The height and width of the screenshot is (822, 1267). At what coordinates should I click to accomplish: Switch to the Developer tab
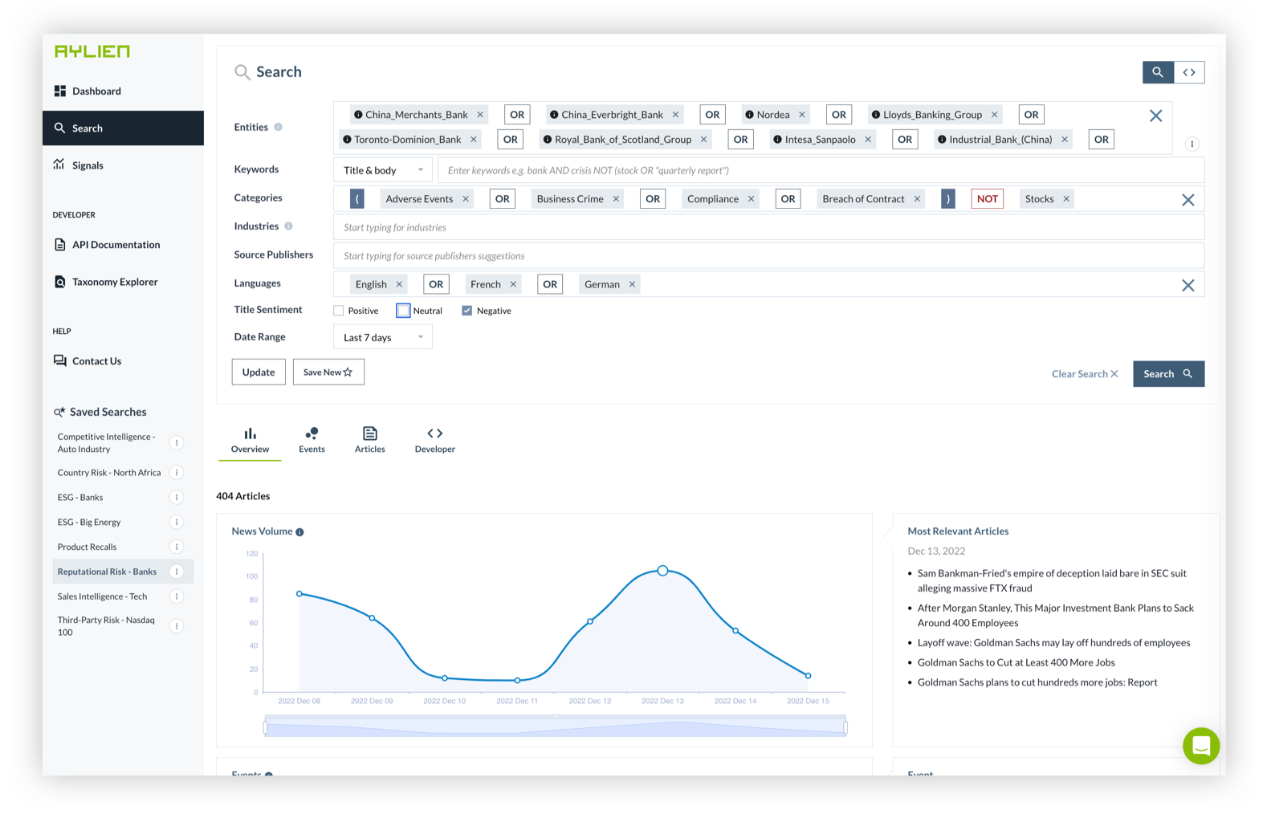(435, 440)
